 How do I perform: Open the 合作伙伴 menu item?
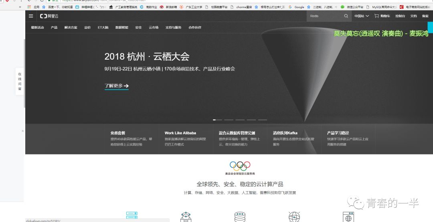(x=195, y=27)
